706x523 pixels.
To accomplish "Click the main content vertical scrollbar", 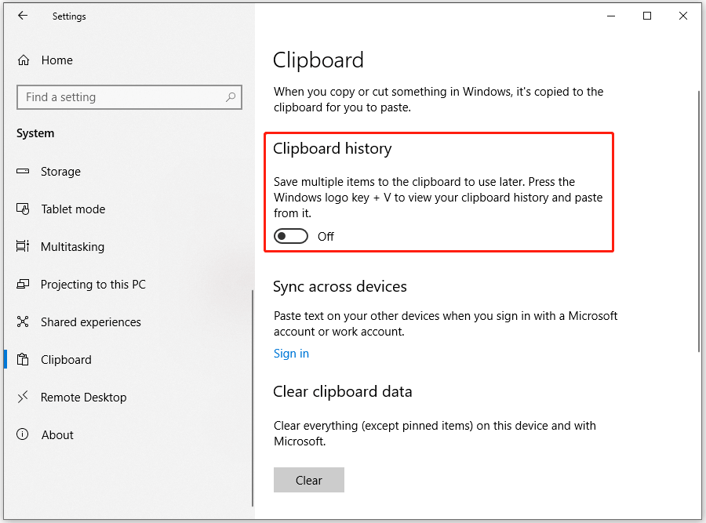I will tap(698, 220).
